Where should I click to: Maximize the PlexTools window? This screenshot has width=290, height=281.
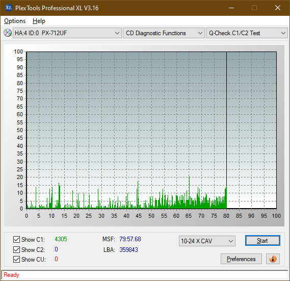(x=254, y=8)
